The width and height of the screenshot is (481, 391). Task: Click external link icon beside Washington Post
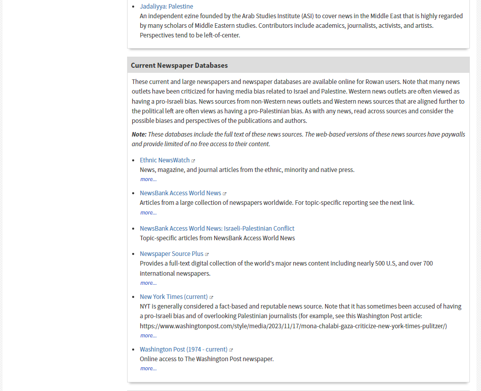coord(231,350)
